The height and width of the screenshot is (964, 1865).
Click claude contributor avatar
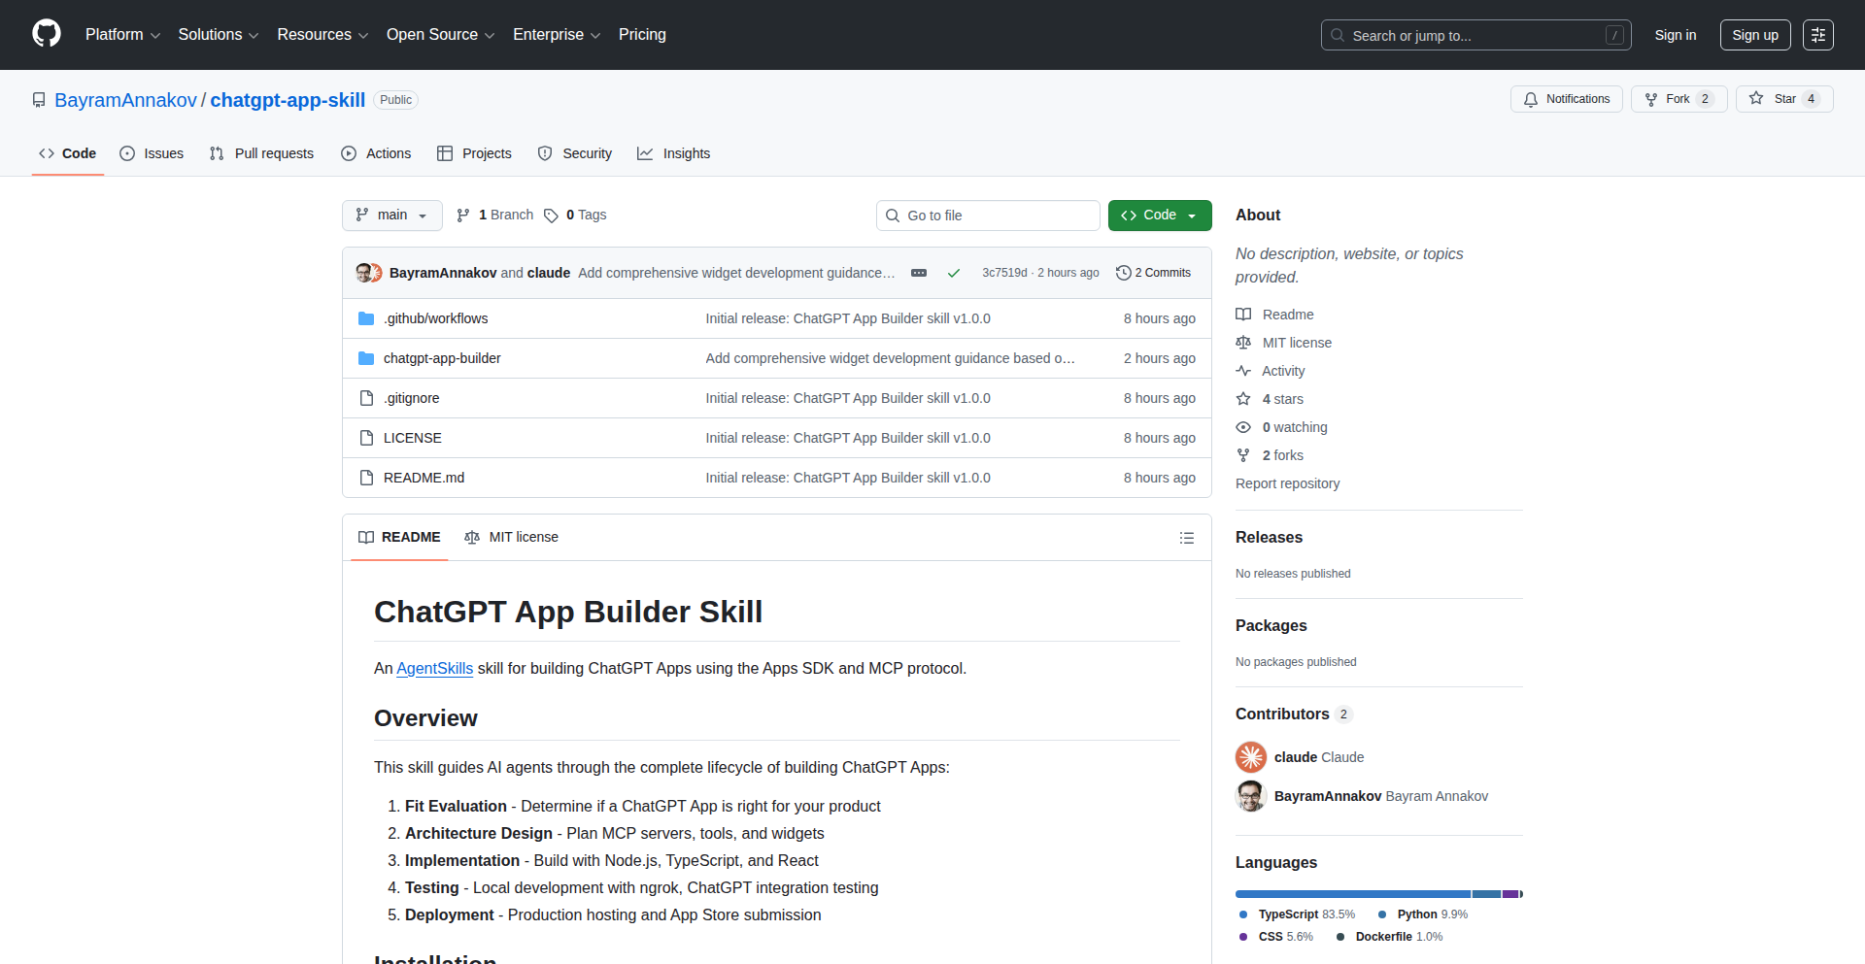coord(1250,757)
